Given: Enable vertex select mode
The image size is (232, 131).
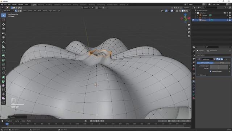Looking at the screenshot, I should 16,11.
